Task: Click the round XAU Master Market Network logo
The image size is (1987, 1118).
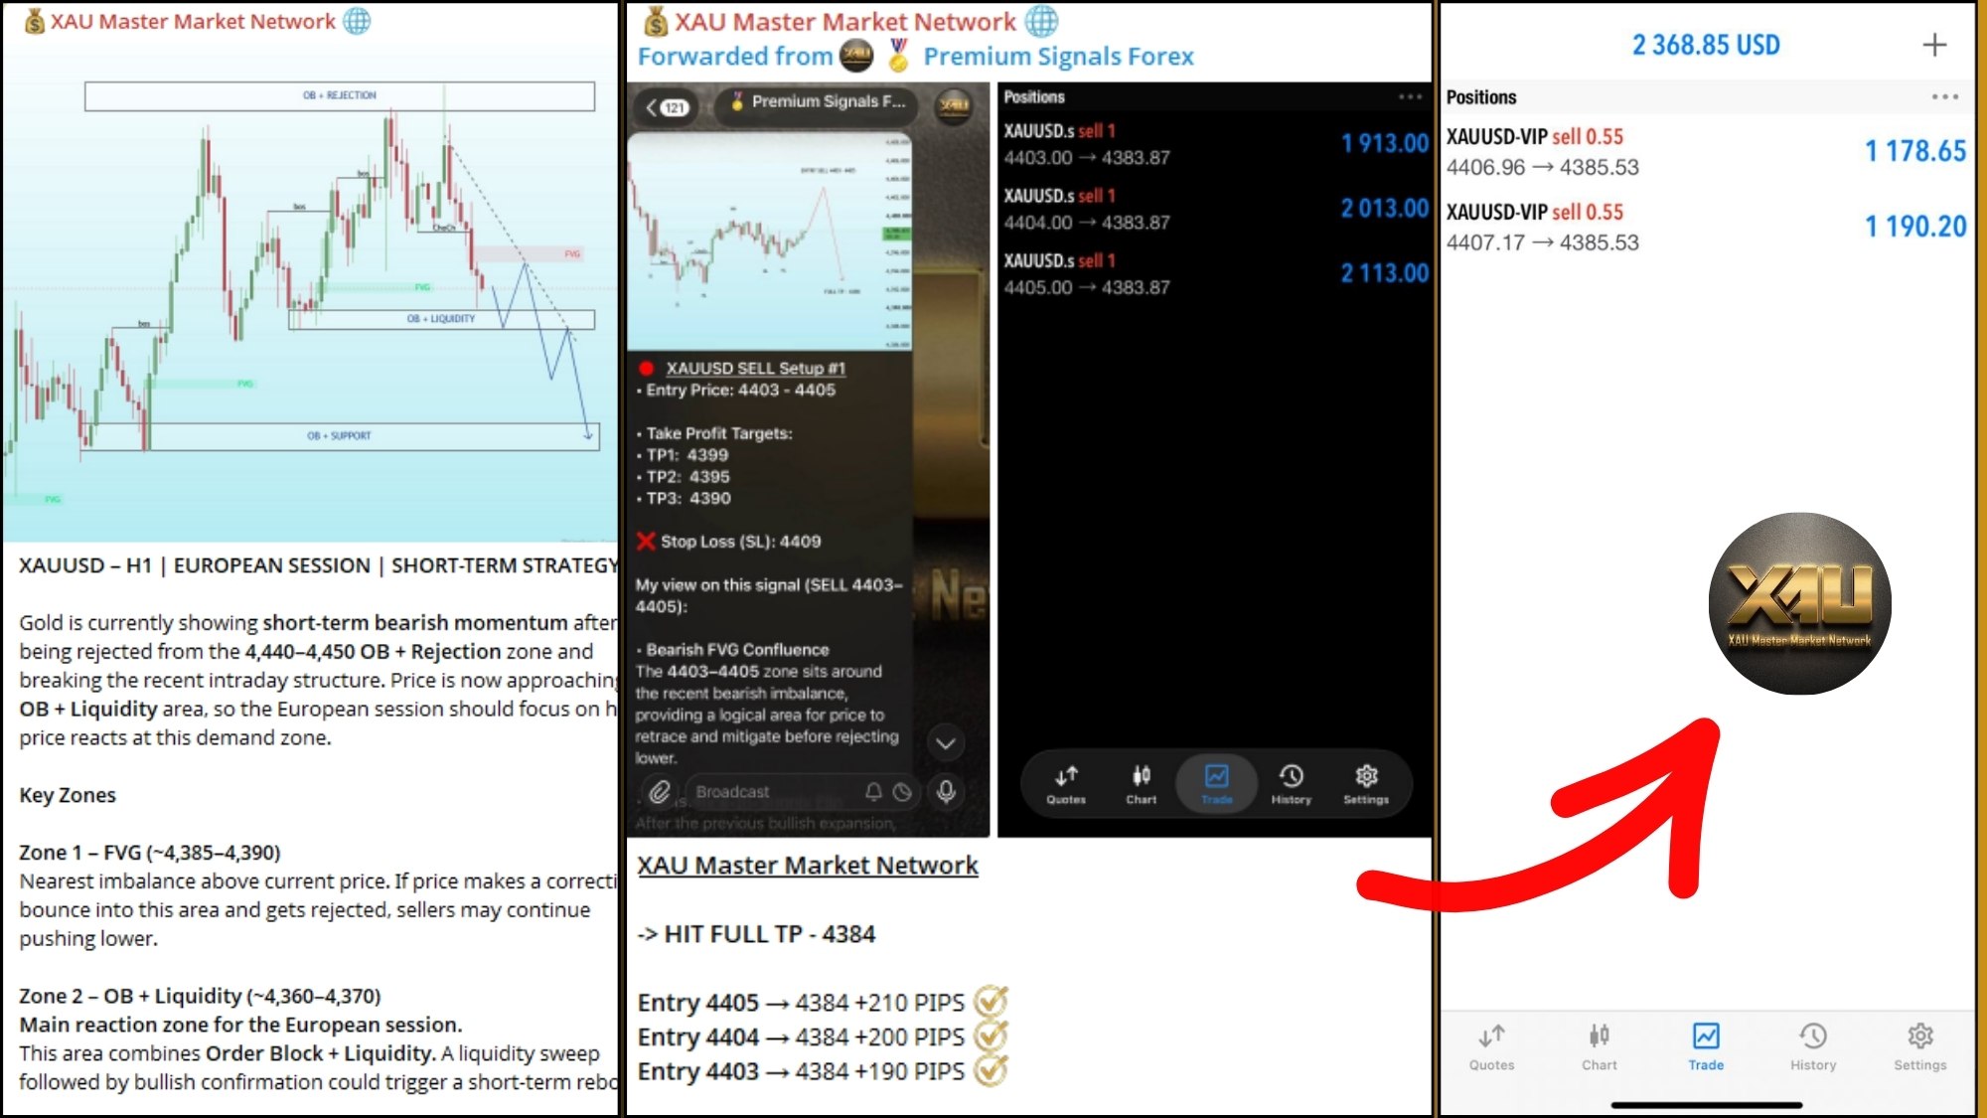Action: pos(1799,603)
